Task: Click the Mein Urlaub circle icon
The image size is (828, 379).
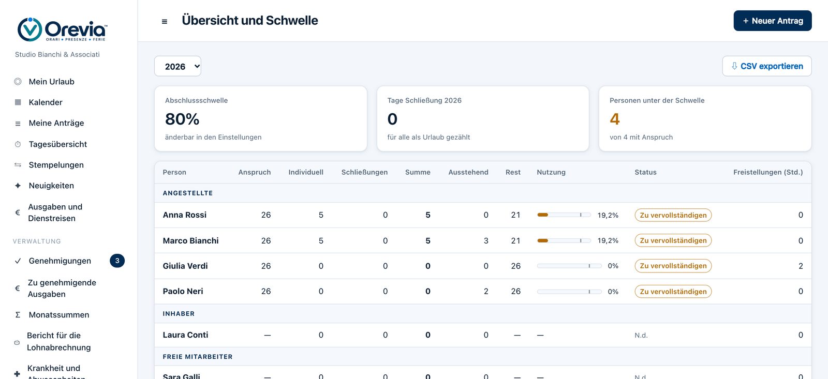Action: click(18, 82)
